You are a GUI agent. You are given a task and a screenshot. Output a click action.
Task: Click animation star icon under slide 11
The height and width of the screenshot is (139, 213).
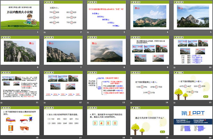2,103
